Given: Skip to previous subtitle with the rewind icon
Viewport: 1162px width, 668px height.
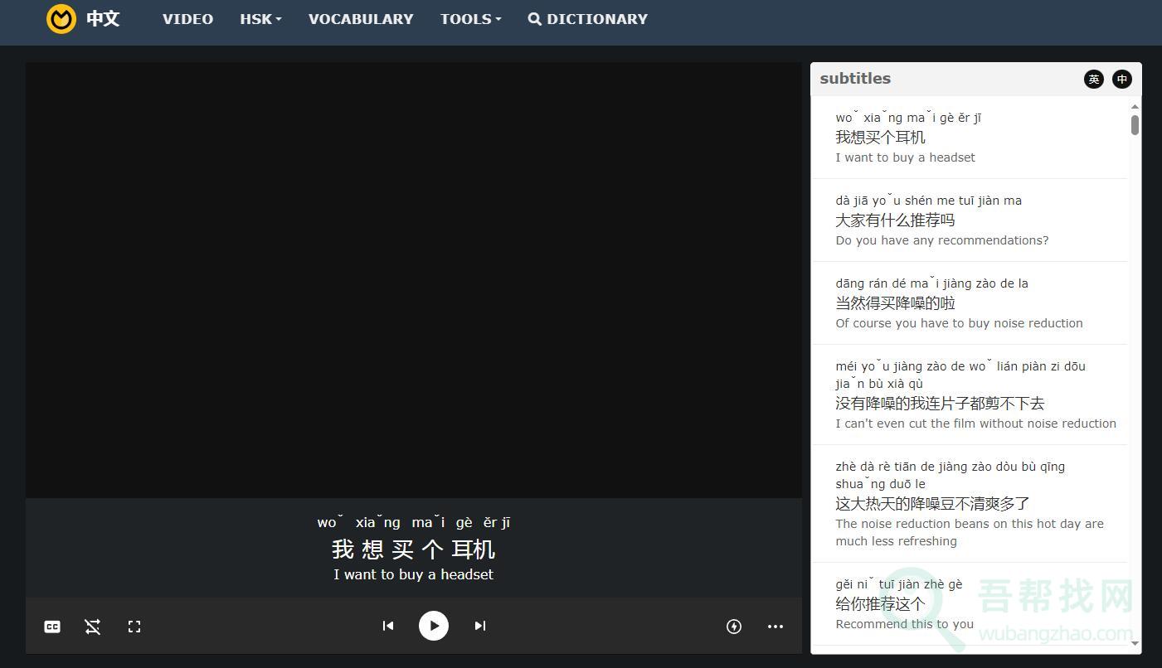Looking at the screenshot, I should (x=387, y=626).
